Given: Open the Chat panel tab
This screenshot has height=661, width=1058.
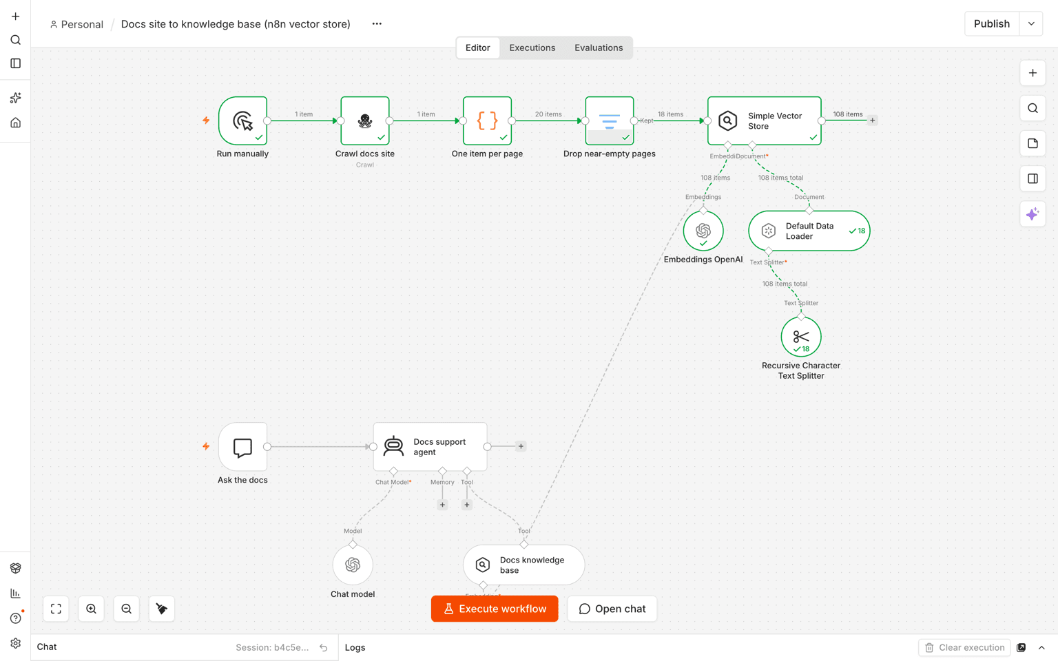Looking at the screenshot, I should coord(47,647).
